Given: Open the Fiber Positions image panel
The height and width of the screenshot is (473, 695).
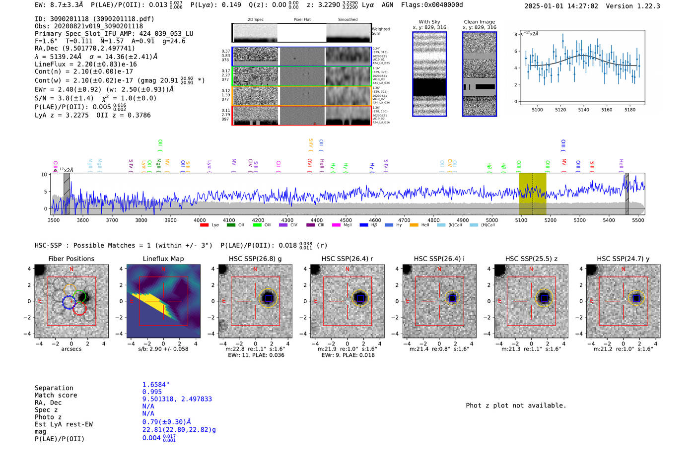Looking at the screenshot, I should [x=71, y=301].
